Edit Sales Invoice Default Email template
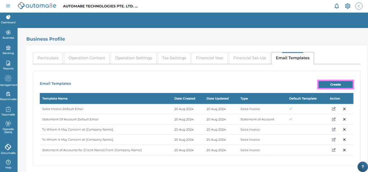Screen dimensions: 368x172 pyautogui.click(x=334, y=109)
